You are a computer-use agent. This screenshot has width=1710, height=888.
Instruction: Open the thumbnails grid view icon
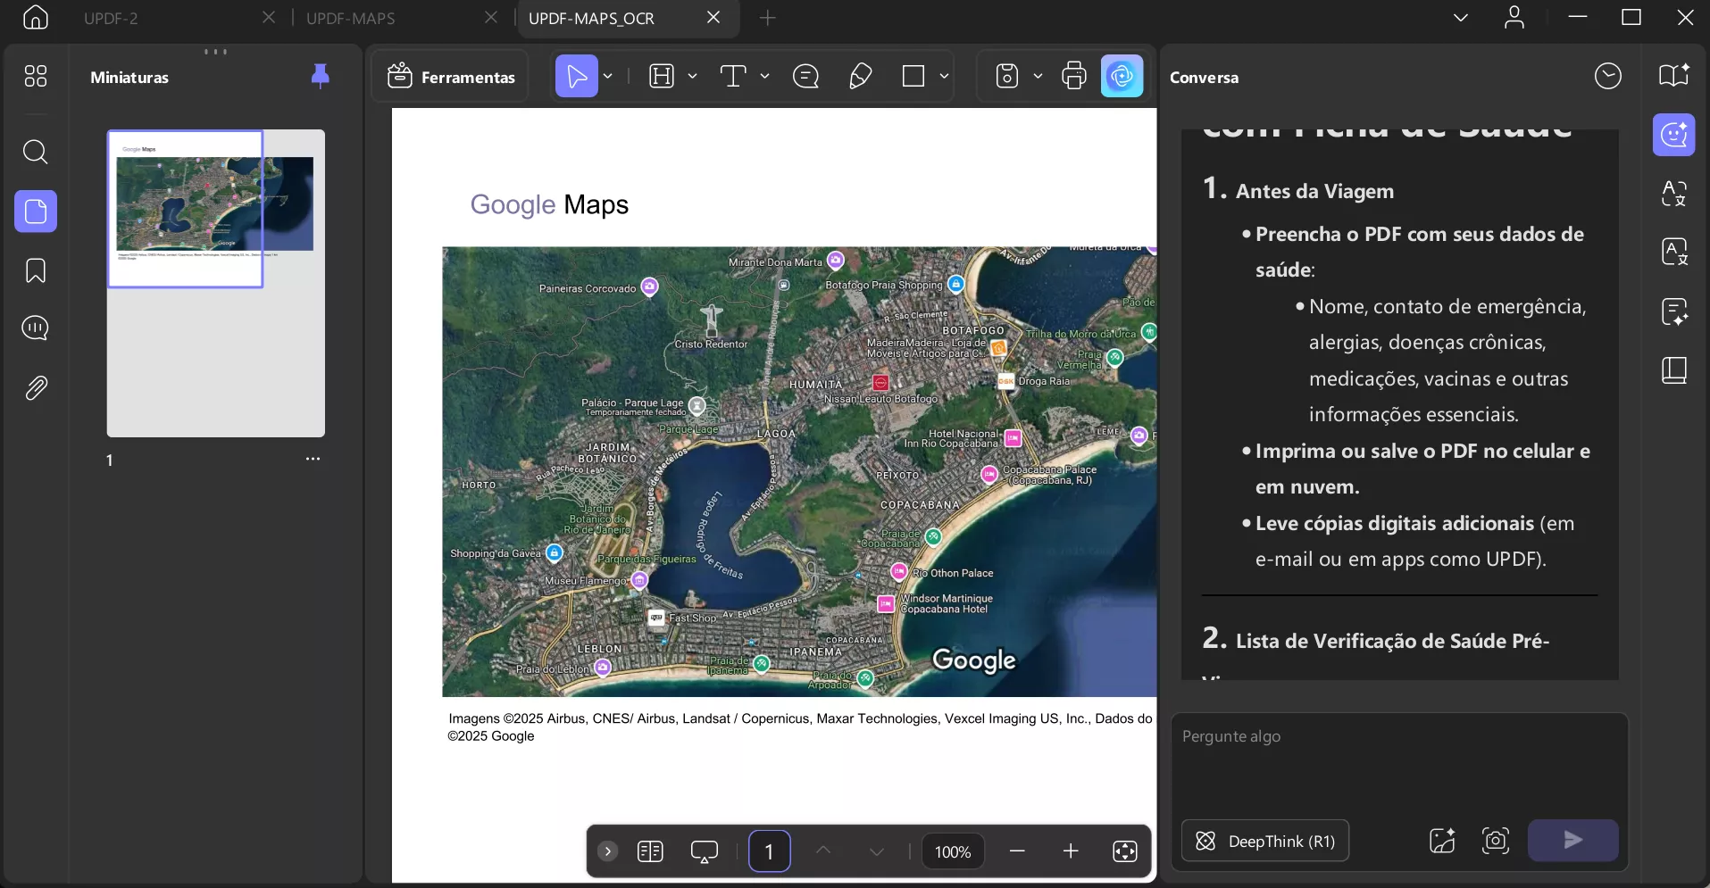[36, 76]
